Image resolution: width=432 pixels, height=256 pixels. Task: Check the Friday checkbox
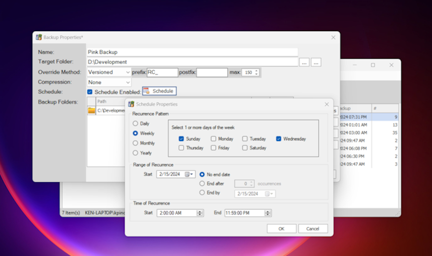pyautogui.click(x=213, y=148)
